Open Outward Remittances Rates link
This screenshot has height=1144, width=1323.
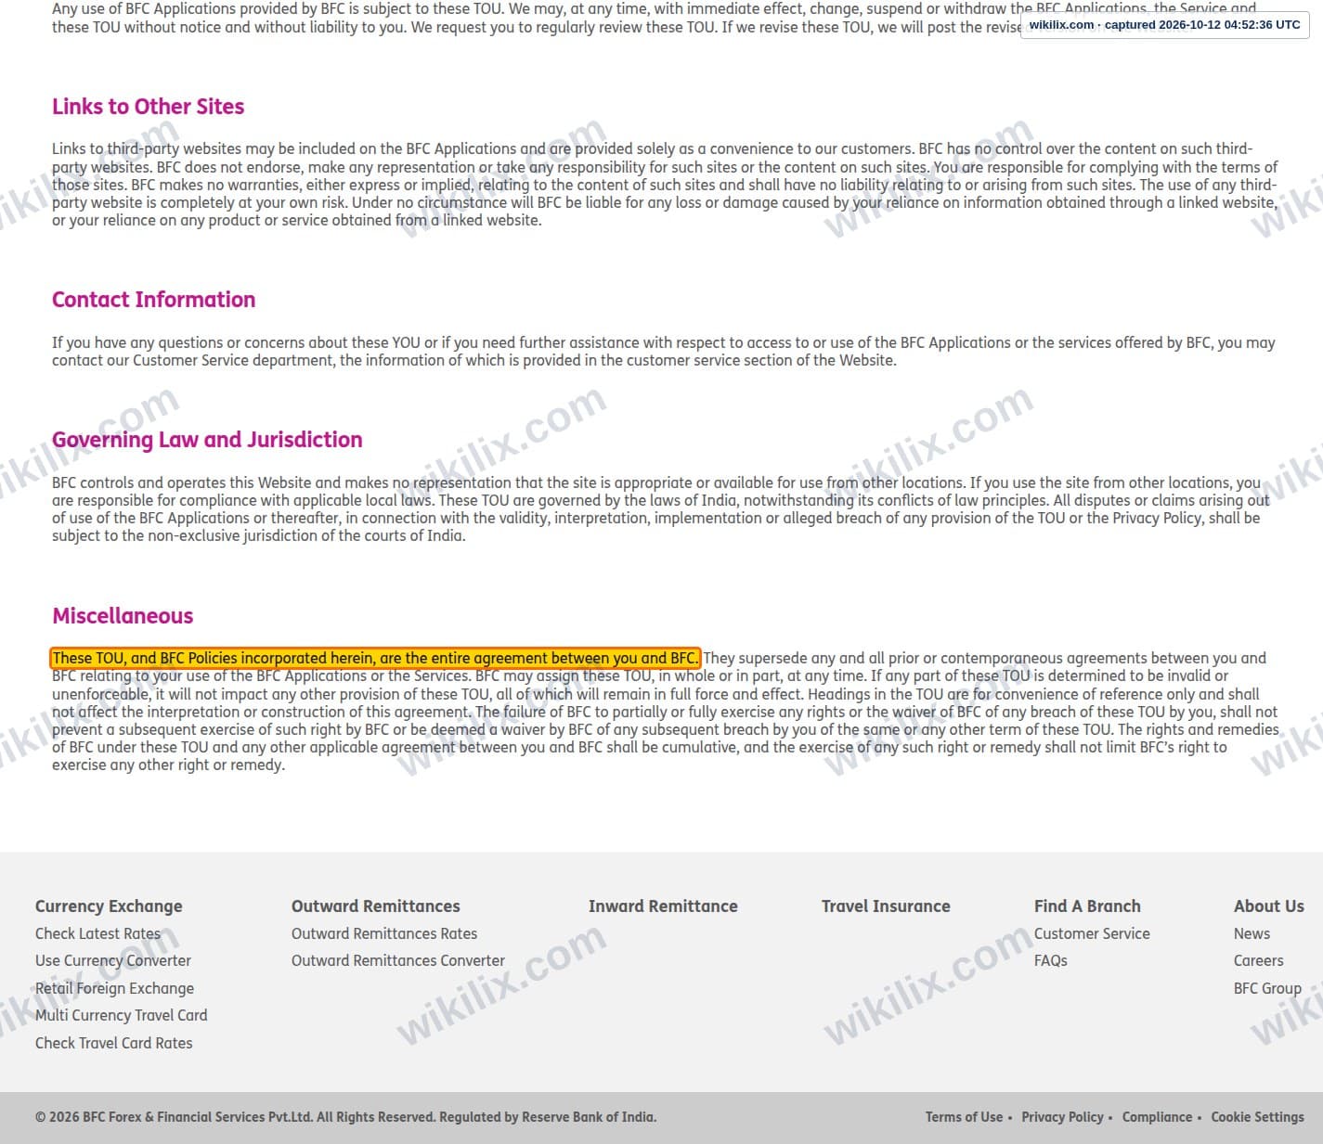click(x=384, y=933)
